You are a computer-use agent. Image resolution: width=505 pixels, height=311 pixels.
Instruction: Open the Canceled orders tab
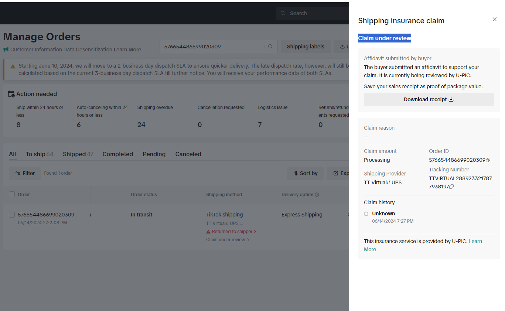(x=188, y=154)
